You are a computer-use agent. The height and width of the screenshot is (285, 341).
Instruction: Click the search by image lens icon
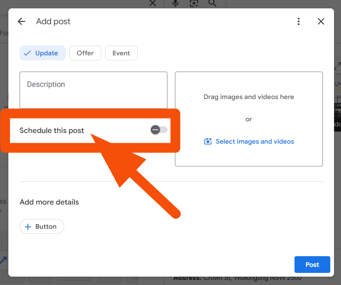point(194,3)
